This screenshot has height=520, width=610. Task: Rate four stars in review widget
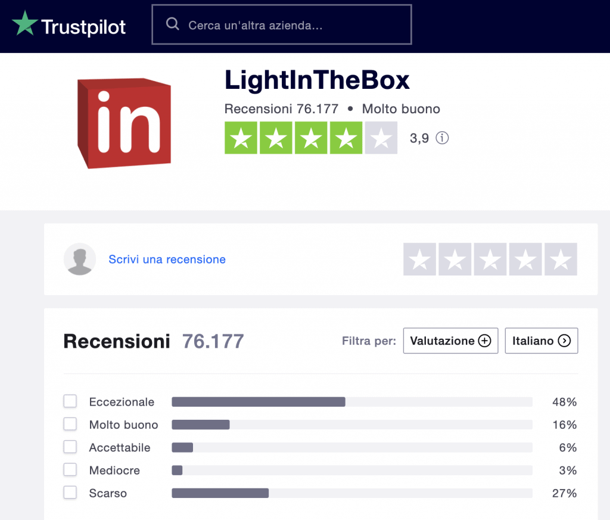(x=525, y=259)
